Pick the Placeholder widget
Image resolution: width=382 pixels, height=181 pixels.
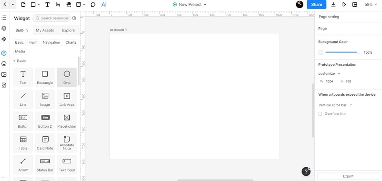pyautogui.click(x=67, y=121)
